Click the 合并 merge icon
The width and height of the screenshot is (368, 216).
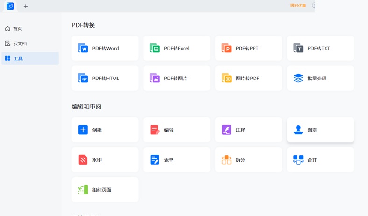298,159
